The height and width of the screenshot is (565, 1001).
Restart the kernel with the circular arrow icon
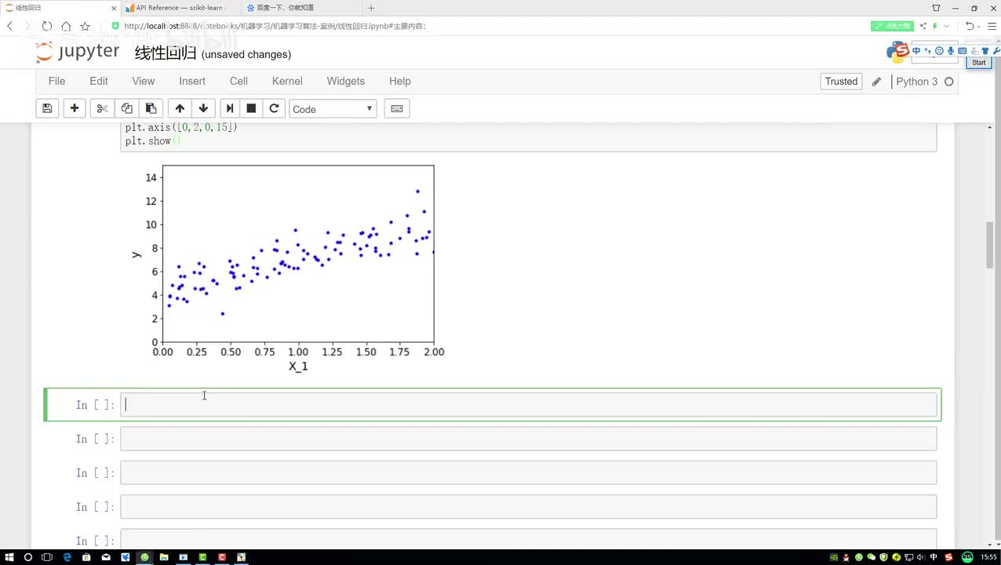(274, 108)
